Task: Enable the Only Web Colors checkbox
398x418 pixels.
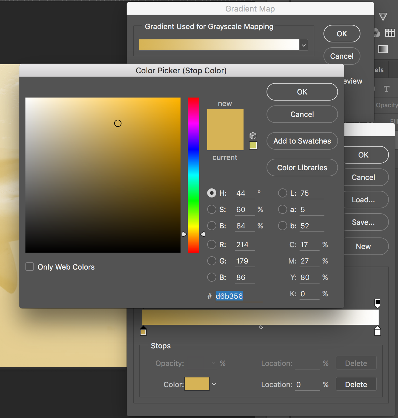Action: 30,267
